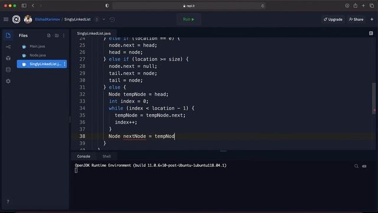Click the Upgrade button

(x=333, y=20)
